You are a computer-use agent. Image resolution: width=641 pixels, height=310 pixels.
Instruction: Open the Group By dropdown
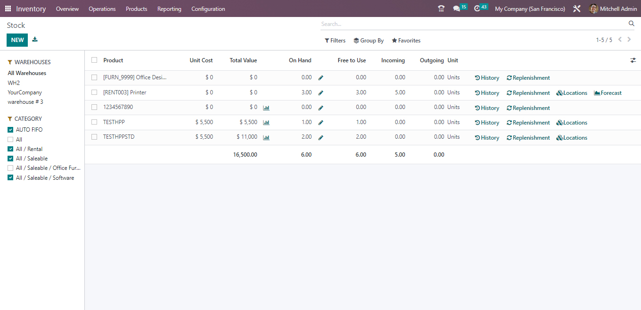point(368,40)
